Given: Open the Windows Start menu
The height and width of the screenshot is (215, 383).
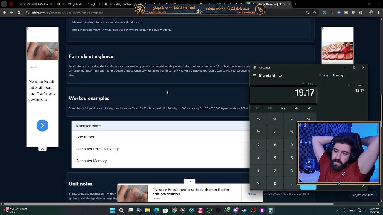Looking at the screenshot, I should (113, 210).
